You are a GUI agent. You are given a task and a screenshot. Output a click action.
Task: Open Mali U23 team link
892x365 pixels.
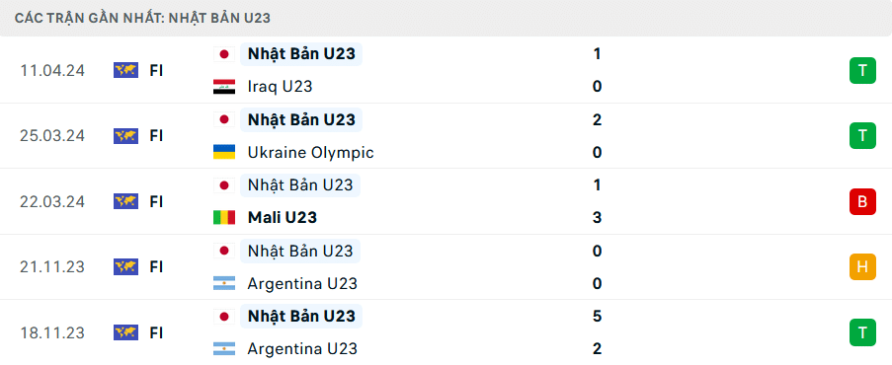(283, 217)
